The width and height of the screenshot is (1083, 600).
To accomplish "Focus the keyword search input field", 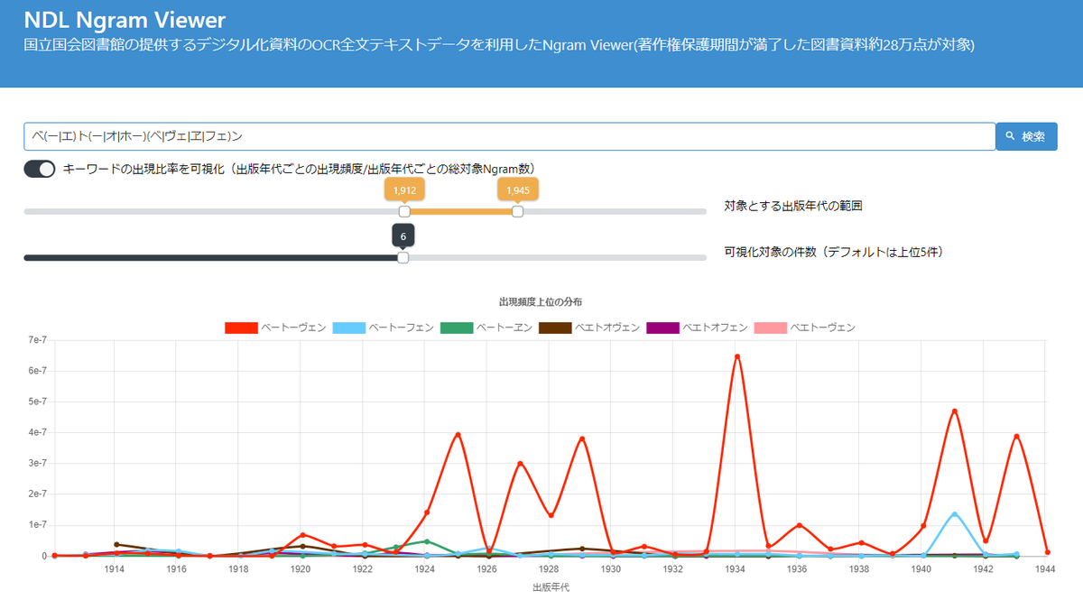I will pos(509,136).
